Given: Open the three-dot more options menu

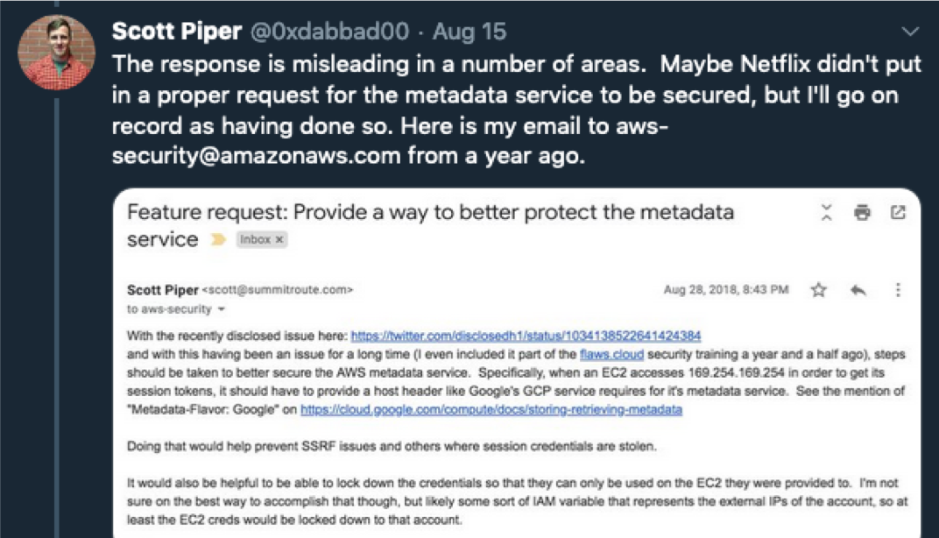Looking at the screenshot, I should pyautogui.click(x=898, y=290).
